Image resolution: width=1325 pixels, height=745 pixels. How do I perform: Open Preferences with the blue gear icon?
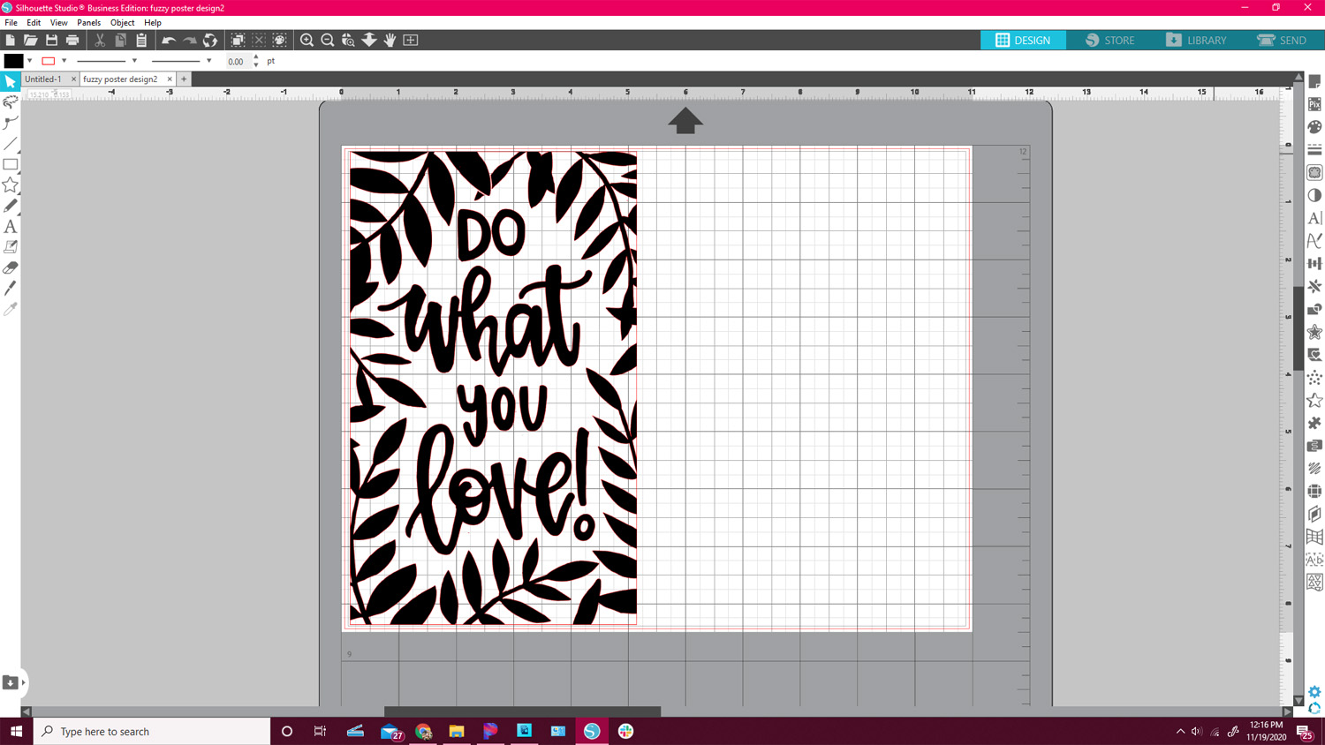click(1314, 691)
